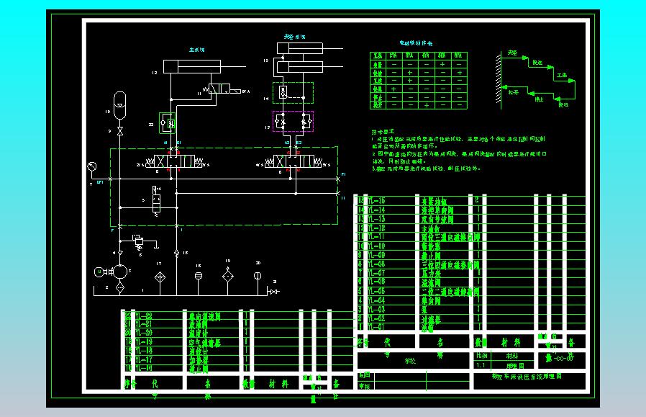Image resolution: width=646 pixels, height=417 pixels.
Task: Select the YL-06 part code
Action: coord(376,282)
